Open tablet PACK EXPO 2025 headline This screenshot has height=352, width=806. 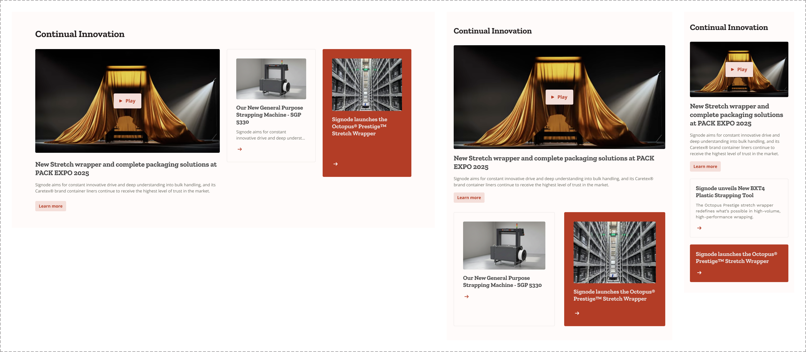click(554, 162)
